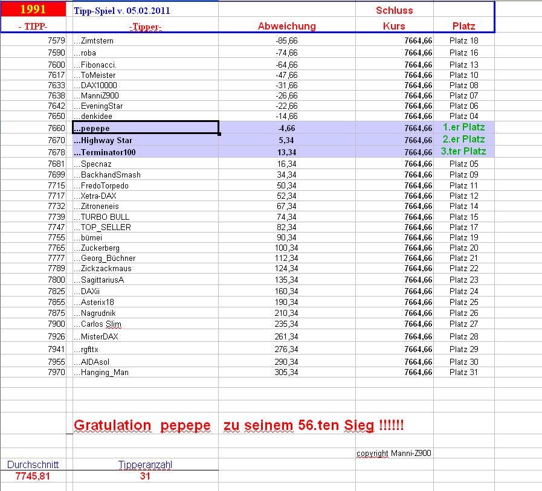Click 'Platz 08' cell
This screenshot has height=491, width=542.
coord(464,85)
